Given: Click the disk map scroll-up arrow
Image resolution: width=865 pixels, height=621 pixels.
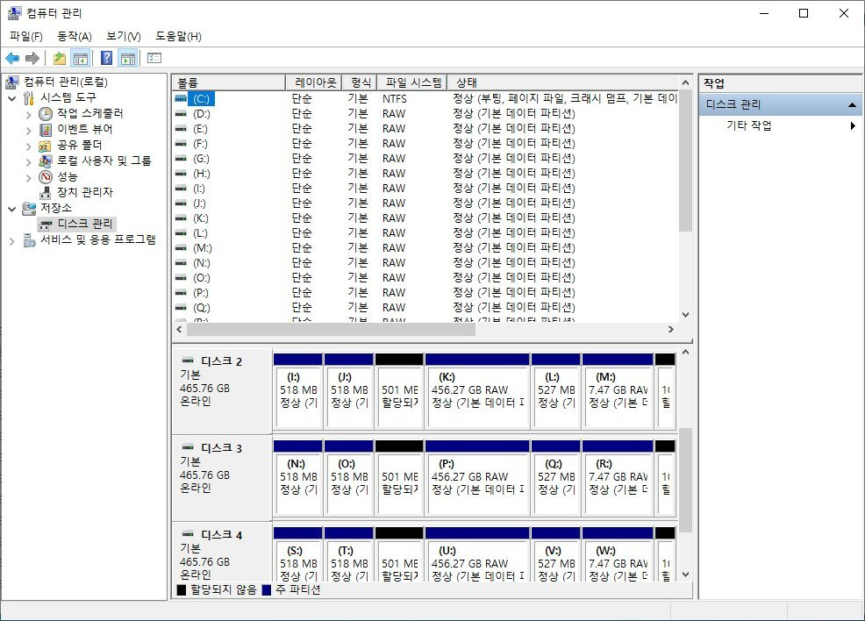Looking at the screenshot, I should (x=685, y=352).
